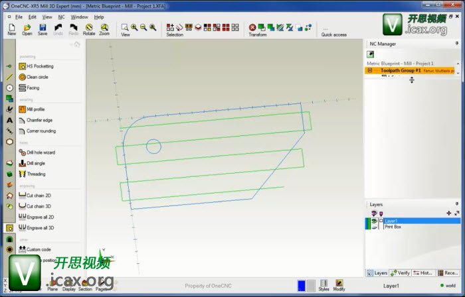Collapse Toolpath Group #1 tree node
The width and height of the screenshot is (465, 297).
369,70
